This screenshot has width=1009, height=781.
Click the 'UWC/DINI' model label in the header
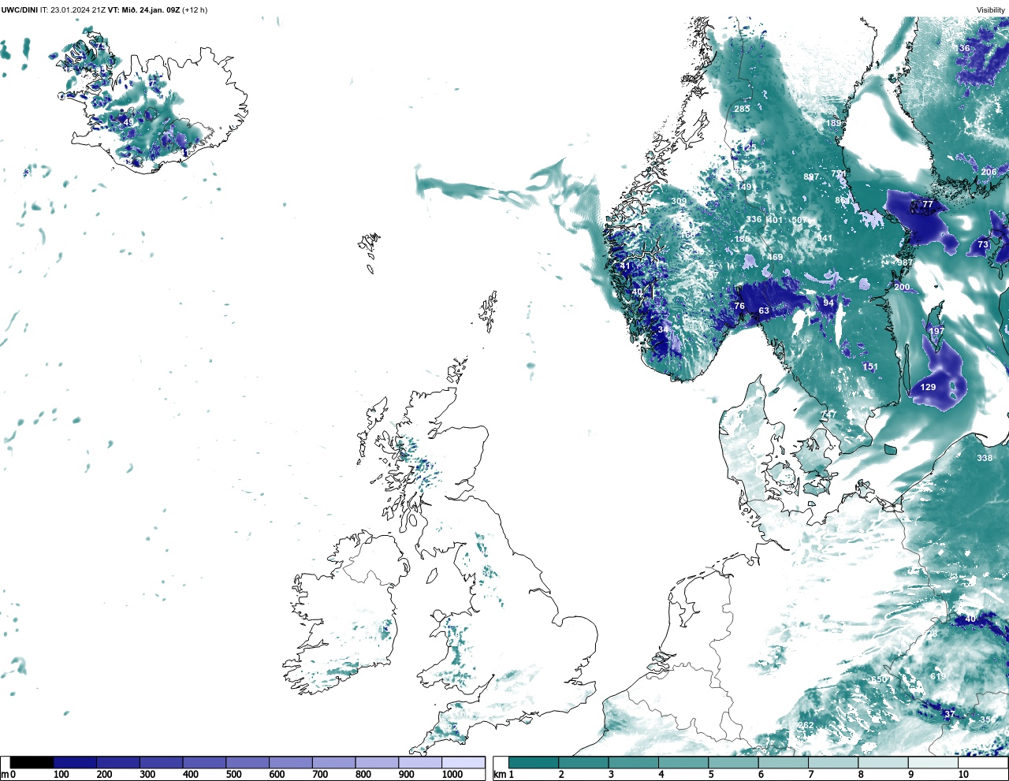[19, 10]
